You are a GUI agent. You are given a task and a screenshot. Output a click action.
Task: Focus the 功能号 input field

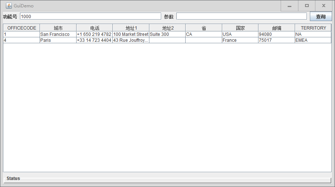click(90, 16)
